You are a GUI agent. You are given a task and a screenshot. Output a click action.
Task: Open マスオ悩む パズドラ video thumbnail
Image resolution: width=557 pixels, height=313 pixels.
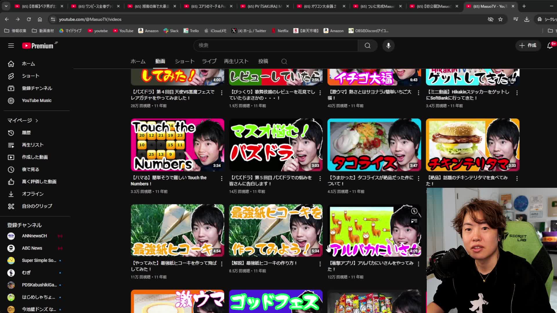point(276,145)
